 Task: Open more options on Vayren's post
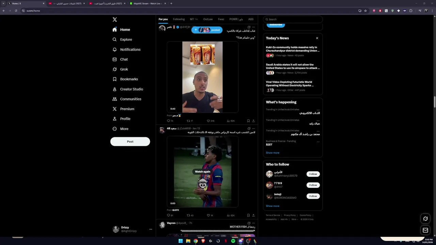point(253,223)
